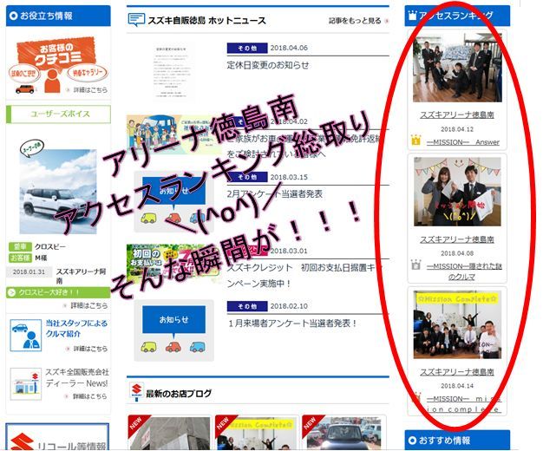Click 詳細はこちら under クルマ紹介
This screenshot has height=451, width=543.
point(88,349)
